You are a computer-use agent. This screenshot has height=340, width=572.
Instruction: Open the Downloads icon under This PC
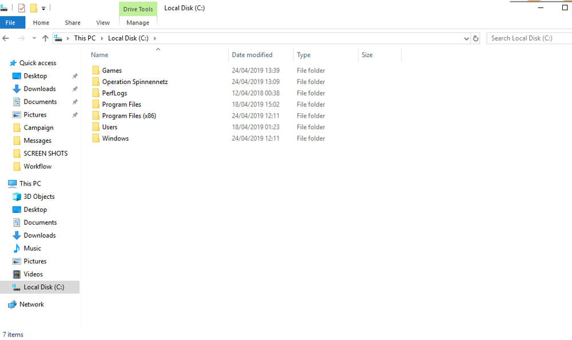tap(17, 235)
